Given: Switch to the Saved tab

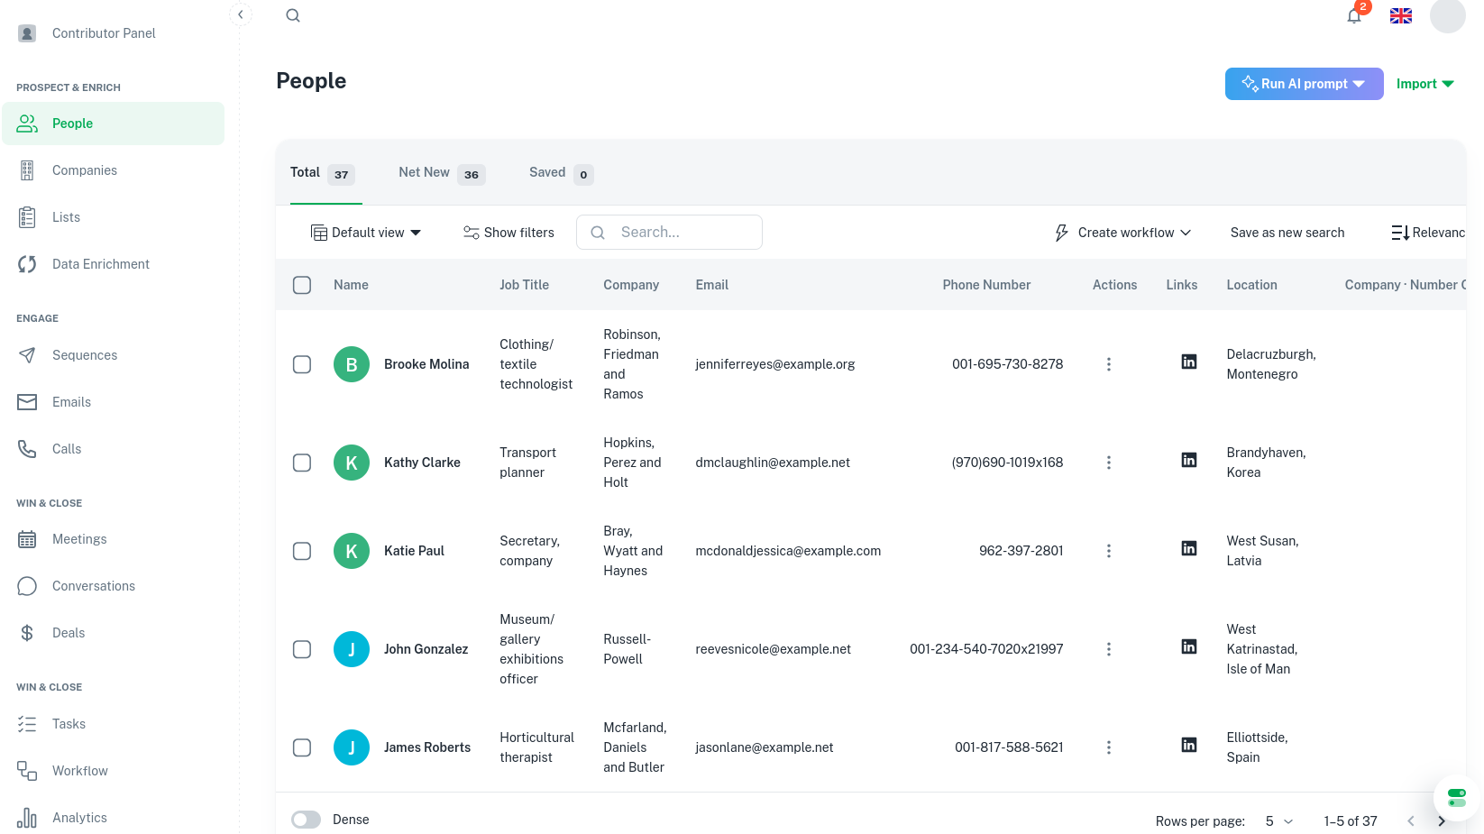Looking at the screenshot, I should click(561, 173).
